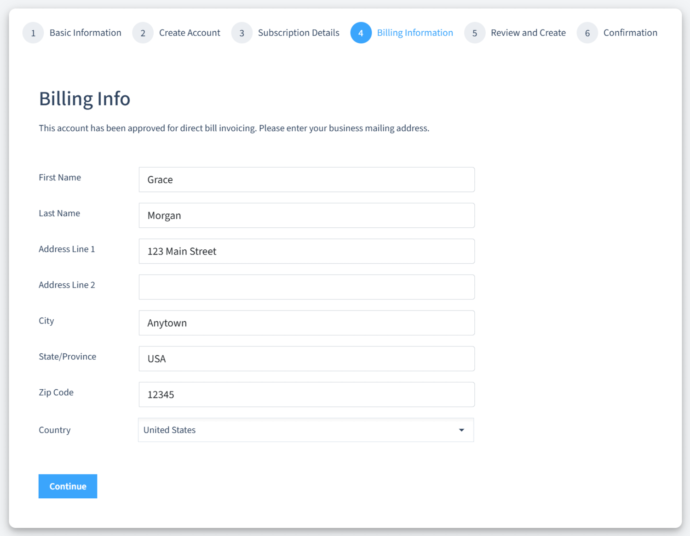Click the step 2 number circle
Image resolution: width=690 pixels, height=536 pixels.
click(x=143, y=33)
